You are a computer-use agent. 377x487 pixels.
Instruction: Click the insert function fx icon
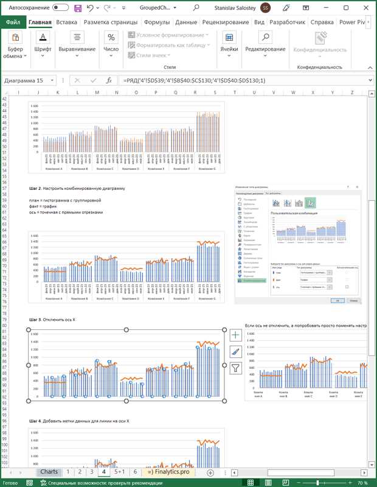(109, 80)
